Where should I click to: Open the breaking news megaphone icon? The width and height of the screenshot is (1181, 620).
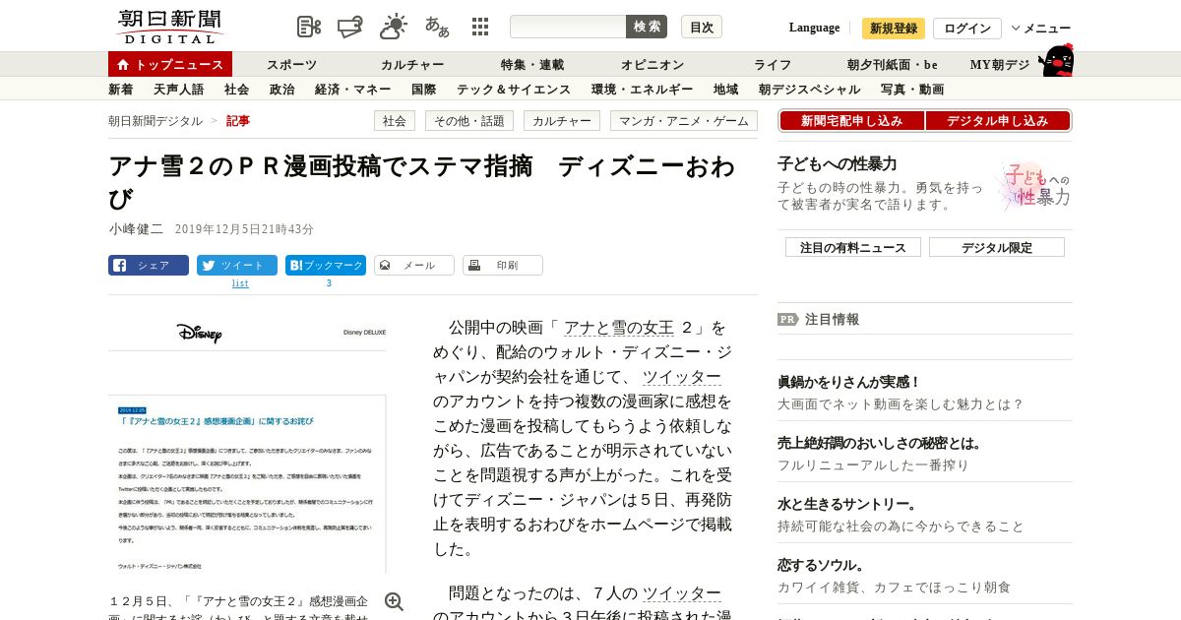pos(350,27)
